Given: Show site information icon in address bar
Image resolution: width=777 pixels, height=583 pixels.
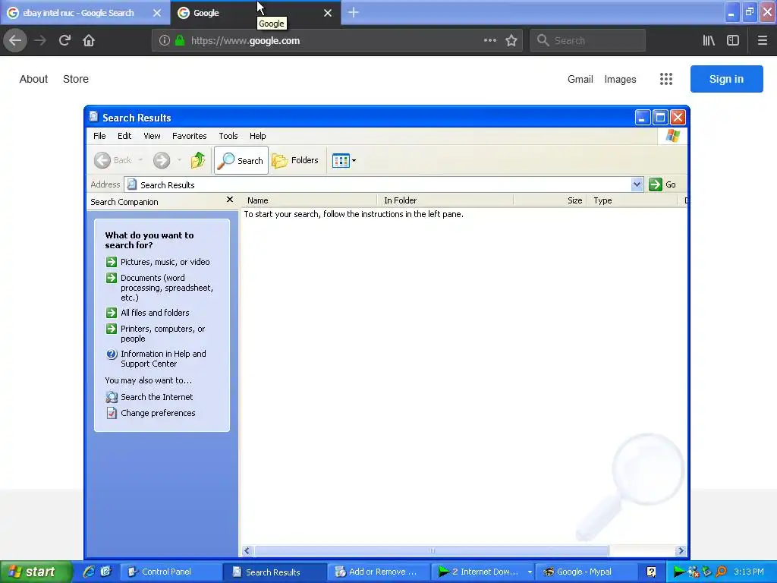Looking at the screenshot, I should tap(165, 41).
